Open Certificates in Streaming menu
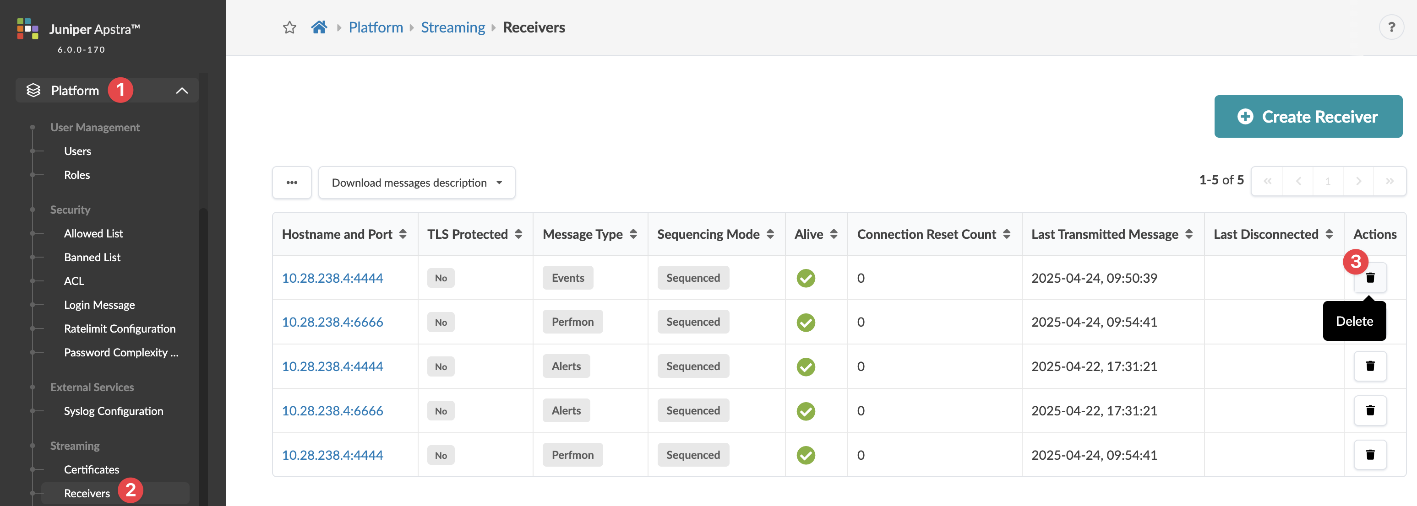This screenshot has height=506, width=1417. pos(91,470)
